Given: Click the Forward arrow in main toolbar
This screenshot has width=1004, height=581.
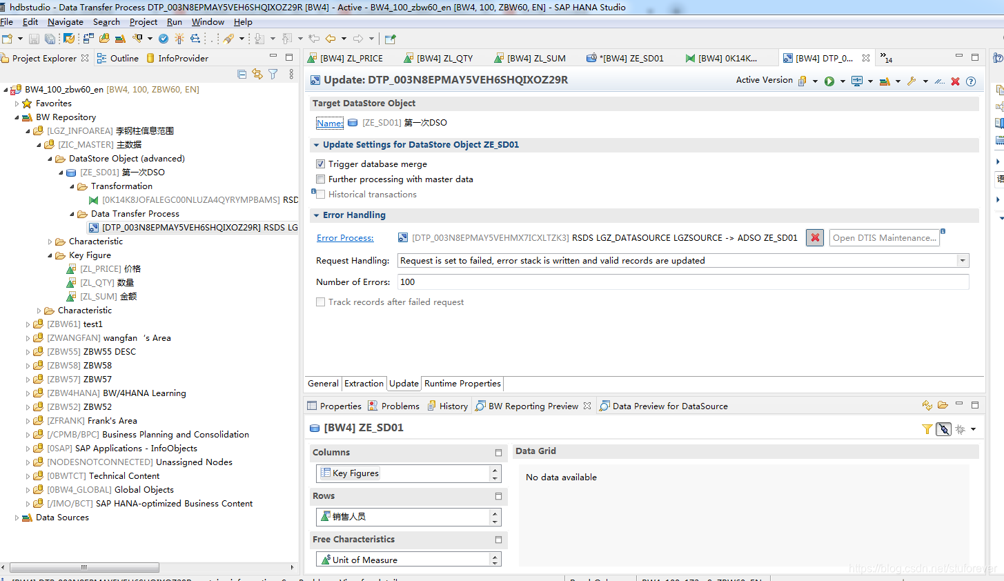Looking at the screenshot, I should click(358, 39).
